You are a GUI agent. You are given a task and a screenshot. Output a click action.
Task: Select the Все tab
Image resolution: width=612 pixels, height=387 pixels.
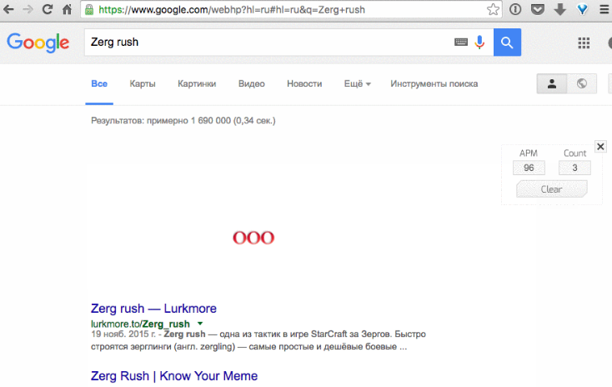[99, 83]
